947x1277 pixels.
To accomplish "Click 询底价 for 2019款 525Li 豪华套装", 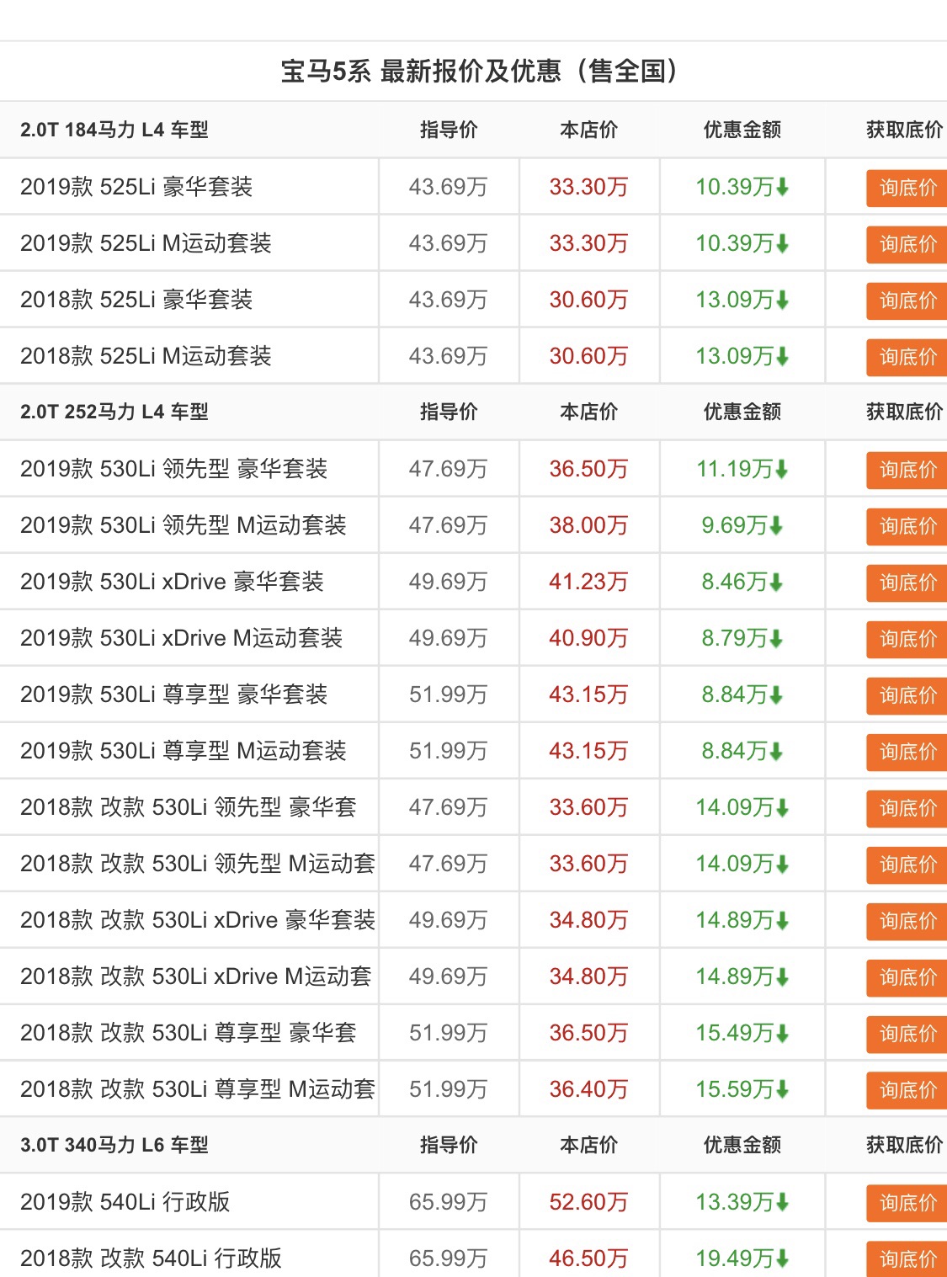I will [907, 188].
